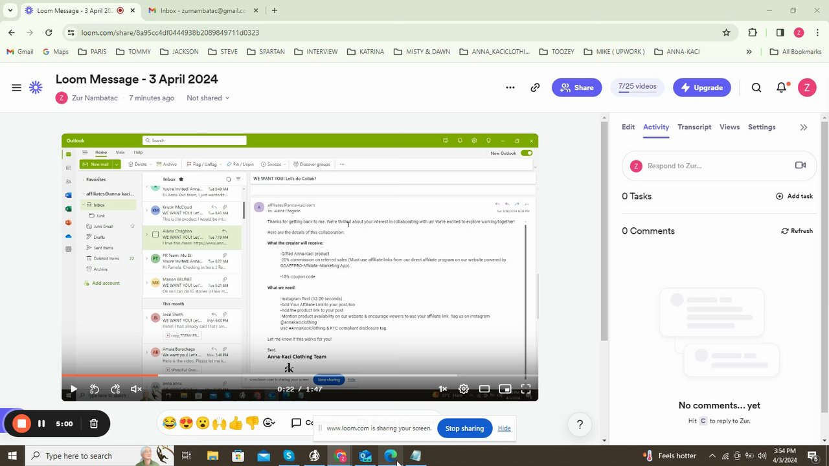Open the All Bookmarks folder

pyautogui.click(x=795, y=52)
